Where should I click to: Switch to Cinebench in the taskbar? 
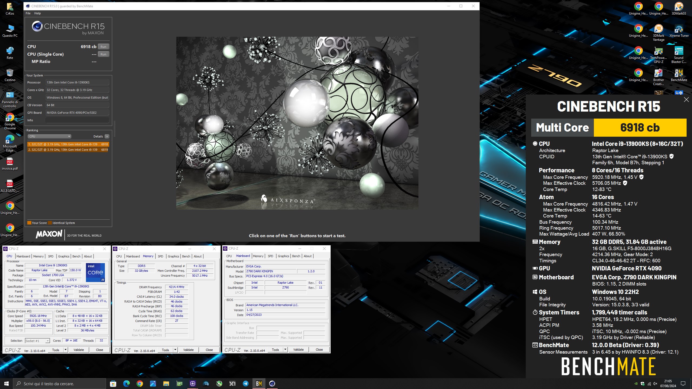pyautogui.click(x=272, y=384)
